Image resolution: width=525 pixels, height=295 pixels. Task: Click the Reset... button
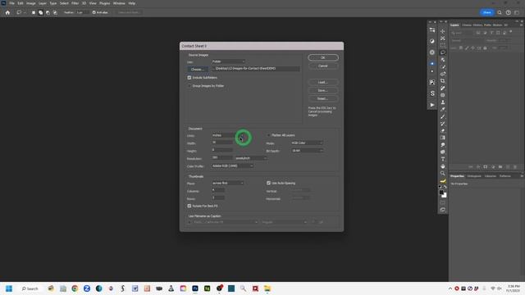(323, 98)
